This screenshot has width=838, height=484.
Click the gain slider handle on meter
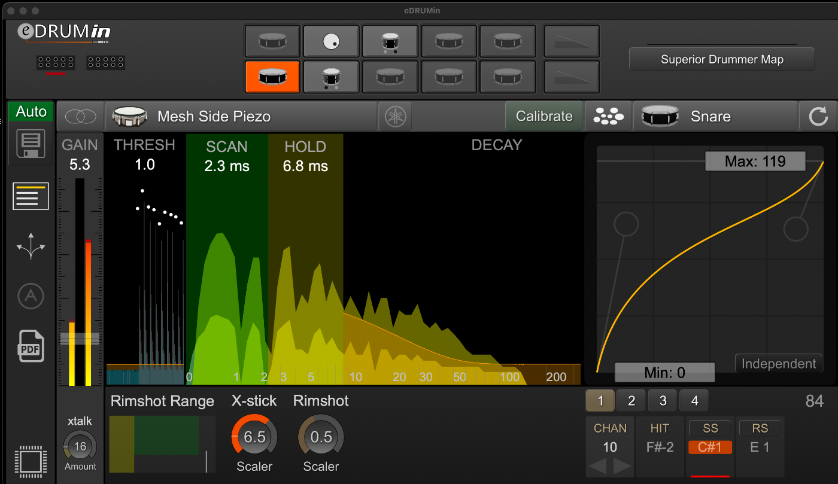[x=80, y=339]
